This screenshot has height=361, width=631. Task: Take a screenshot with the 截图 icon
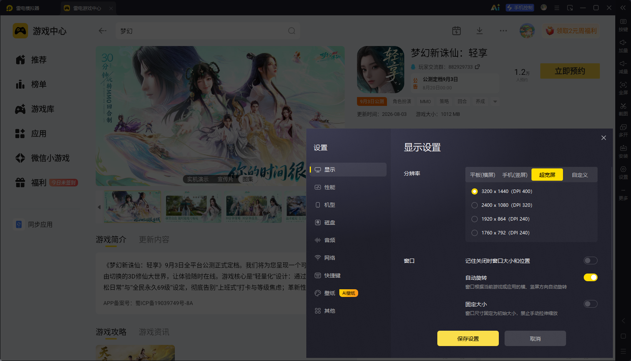[x=623, y=106]
